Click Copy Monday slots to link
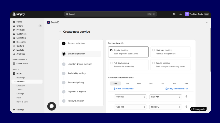 point(176,89)
